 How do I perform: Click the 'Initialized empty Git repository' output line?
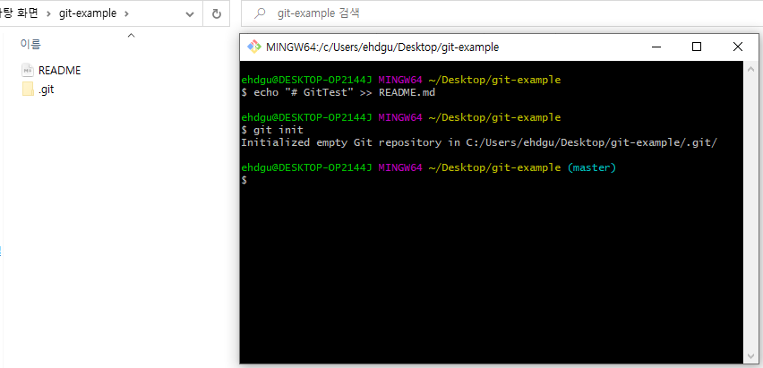[x=479, y=142]
